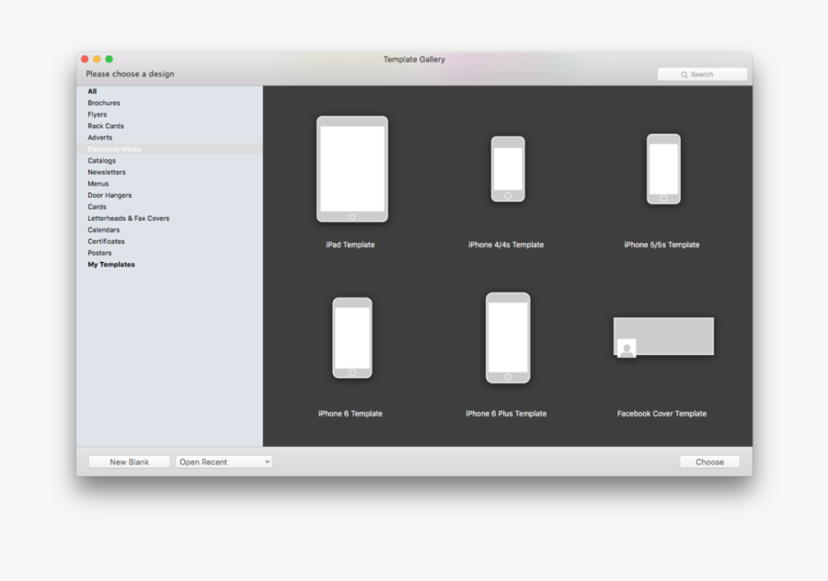Open Letterheads & Fax Covers category
Viewport: 828px width, 581px height.
pos(128,219)
